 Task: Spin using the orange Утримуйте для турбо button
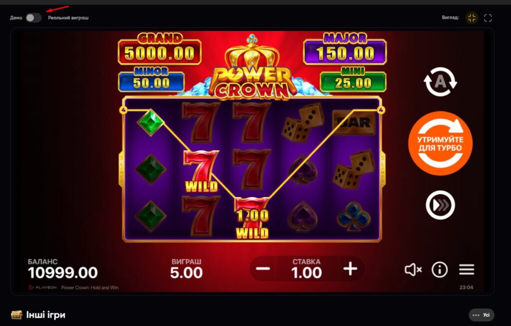[x=440, y=143]
